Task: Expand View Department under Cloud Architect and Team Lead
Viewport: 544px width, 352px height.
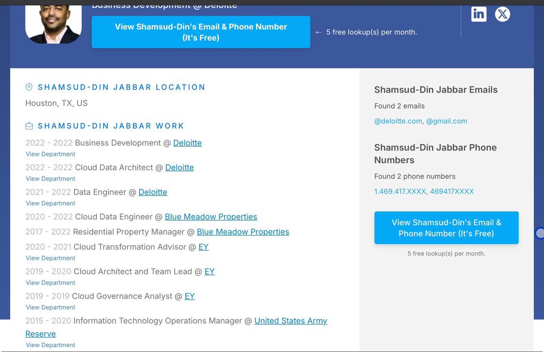Action: 50,282
